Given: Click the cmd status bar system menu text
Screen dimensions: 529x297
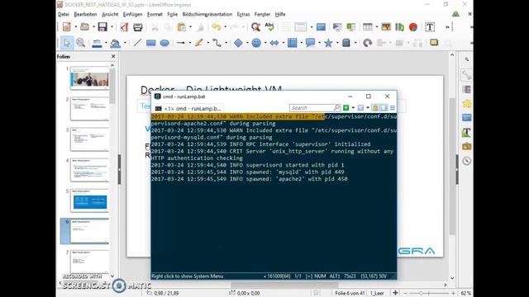Looking at the screenshot, I should coord(188,276).
